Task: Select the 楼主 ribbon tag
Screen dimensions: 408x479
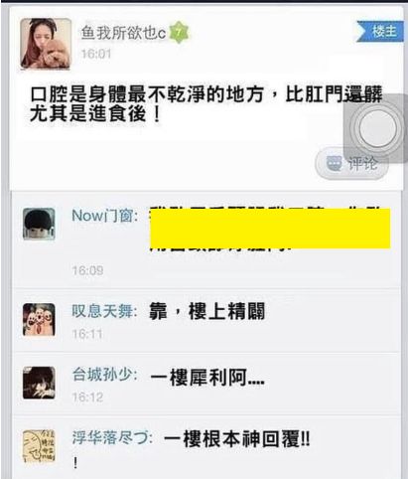Action: tap(380, 31)
